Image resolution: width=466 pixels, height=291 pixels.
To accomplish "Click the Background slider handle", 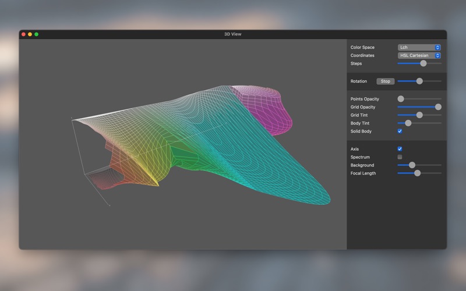I will pyautogui.click(x=412, y=165).
